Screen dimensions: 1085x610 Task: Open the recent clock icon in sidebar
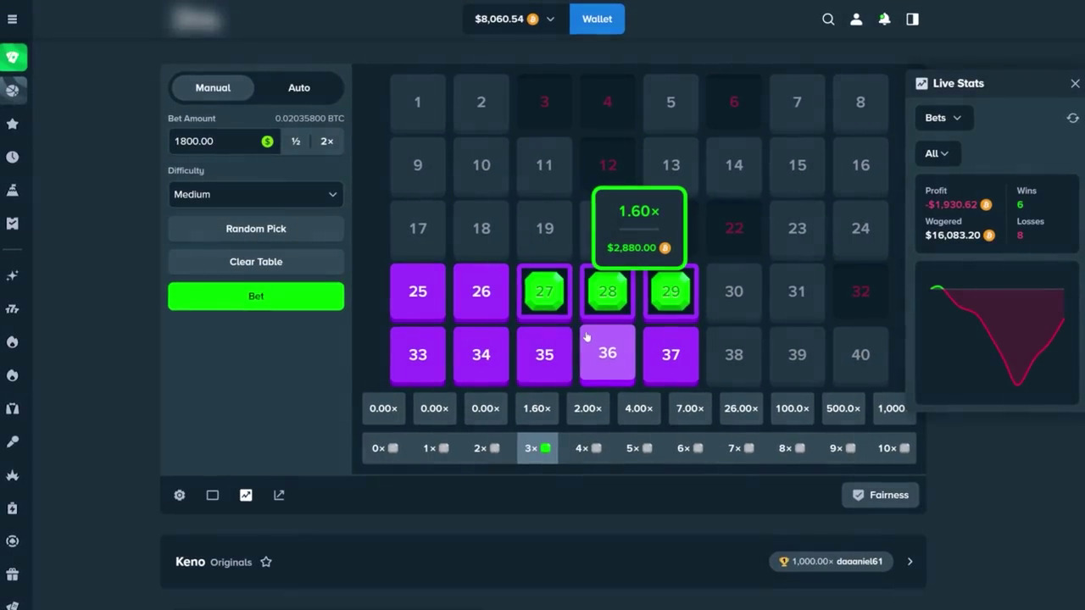(13, 157)
